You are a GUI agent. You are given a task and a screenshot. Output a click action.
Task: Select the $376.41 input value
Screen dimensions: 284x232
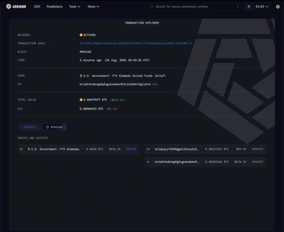coord(115,149)
